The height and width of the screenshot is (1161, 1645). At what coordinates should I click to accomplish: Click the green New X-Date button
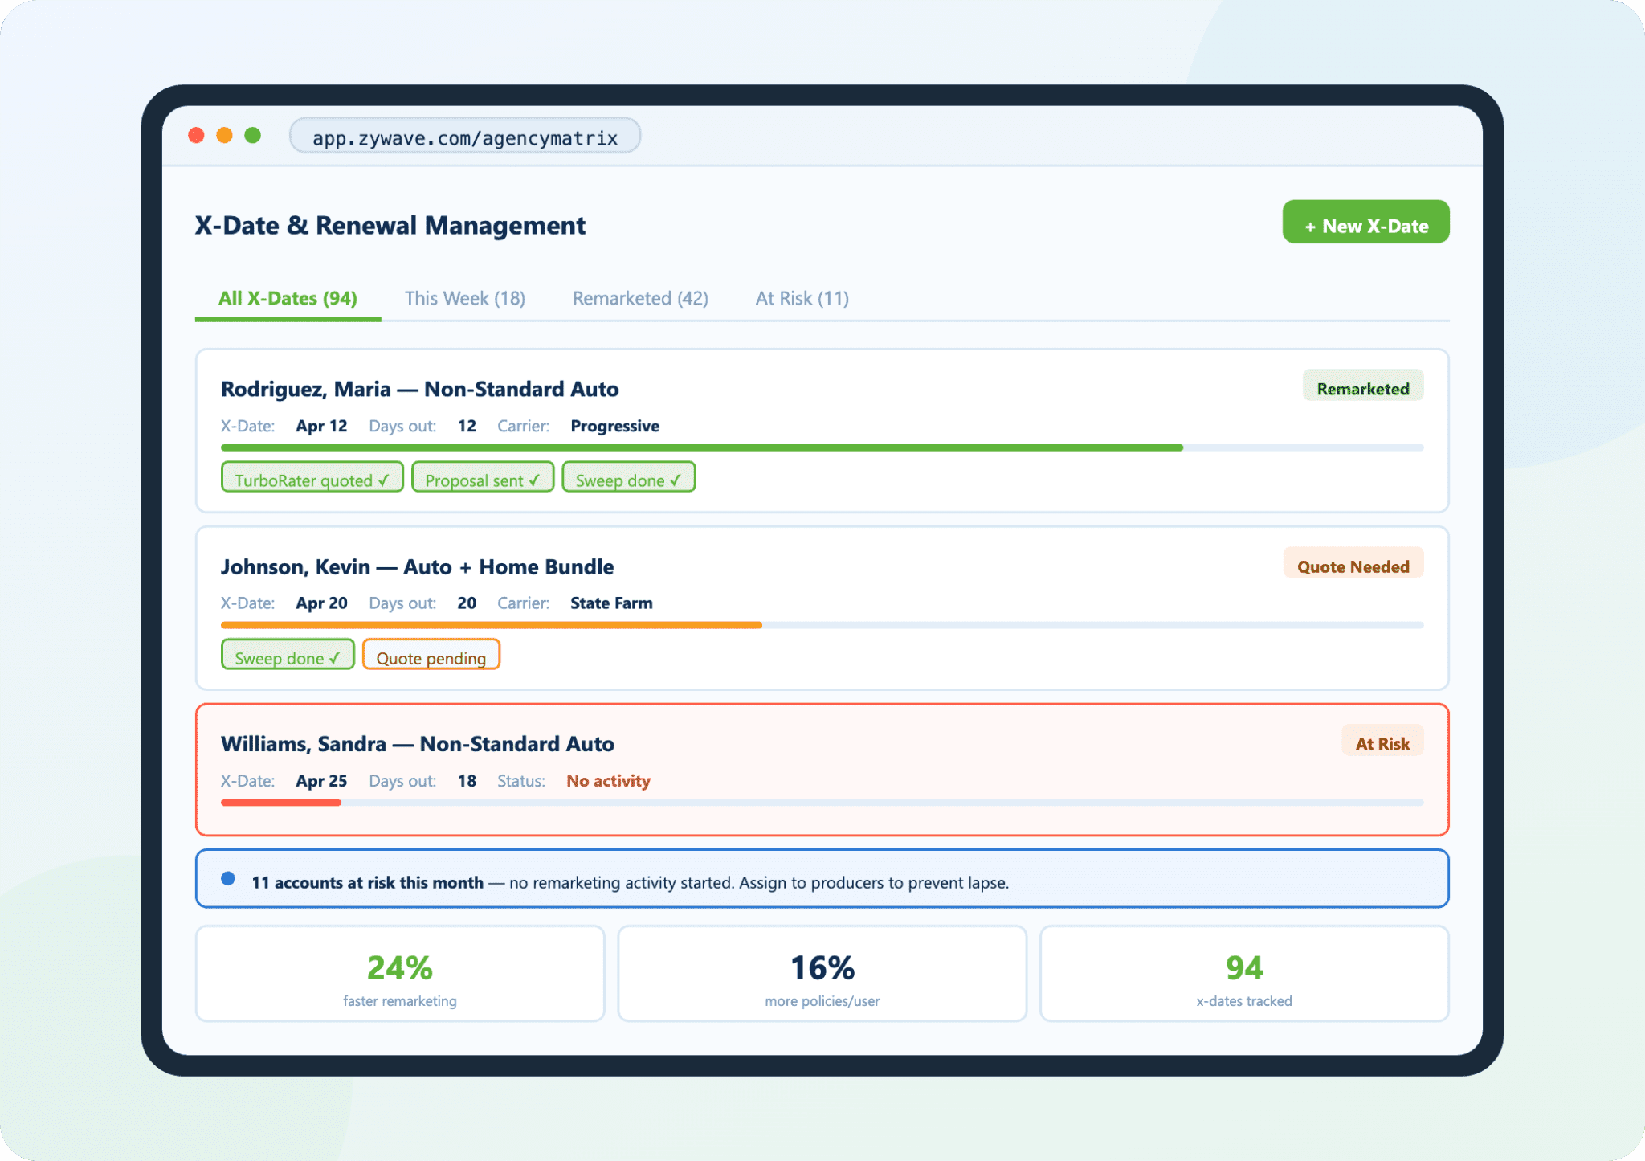pos(1365,223)
